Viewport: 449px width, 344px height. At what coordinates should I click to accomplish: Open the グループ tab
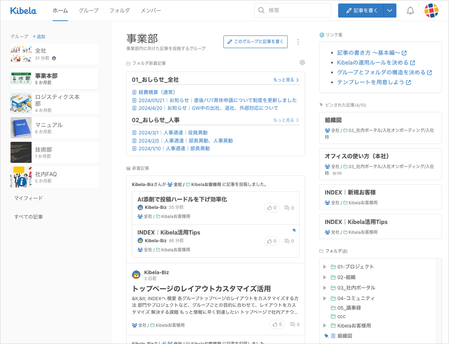coord(89,10)
